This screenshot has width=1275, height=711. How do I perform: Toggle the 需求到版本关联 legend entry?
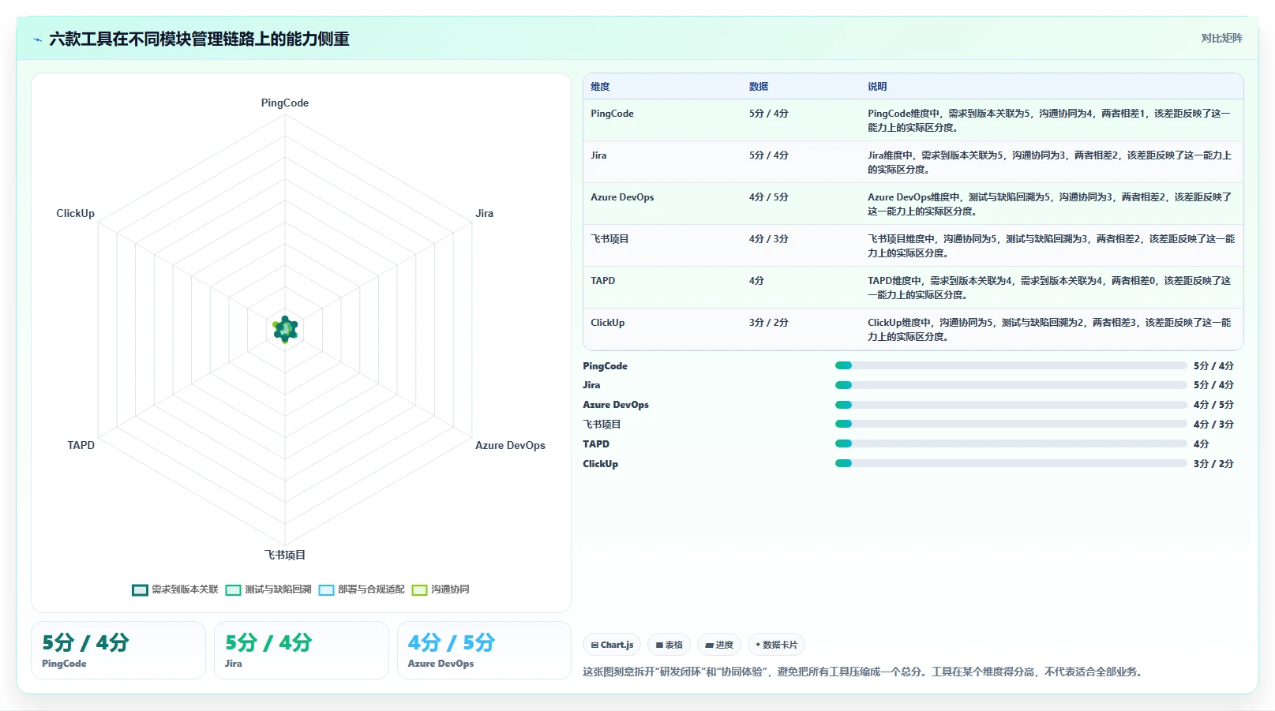pyautogui.click(x=175, y=589)
